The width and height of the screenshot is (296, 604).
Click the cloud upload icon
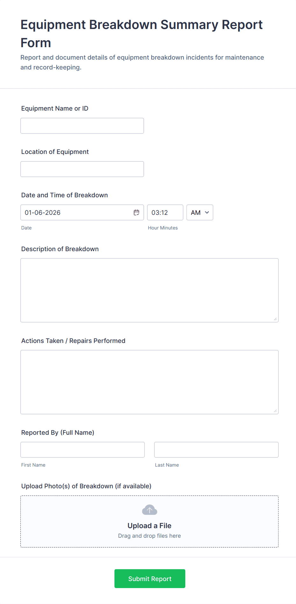(x=149, y=510)
